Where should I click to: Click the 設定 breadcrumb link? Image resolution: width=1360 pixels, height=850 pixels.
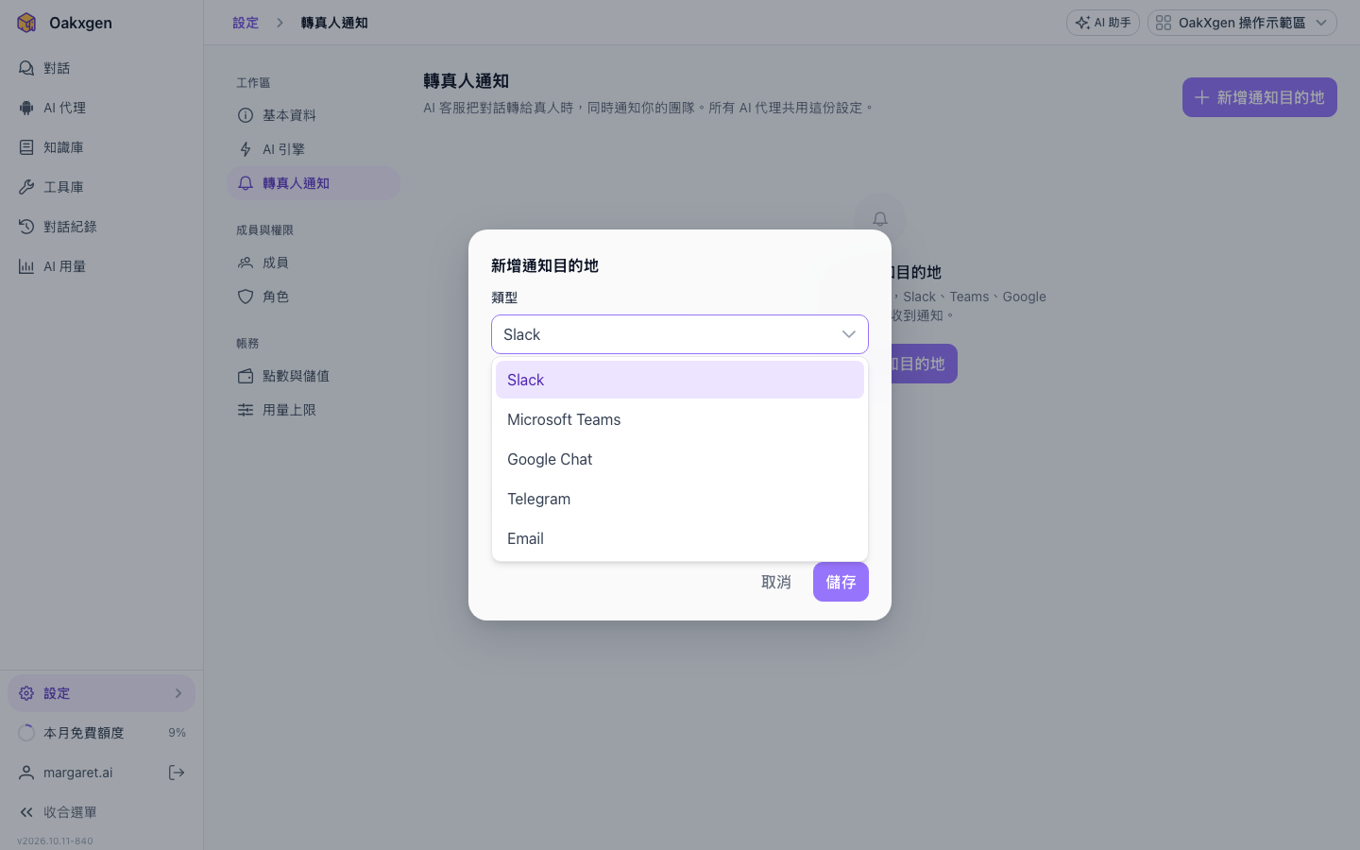246,23
